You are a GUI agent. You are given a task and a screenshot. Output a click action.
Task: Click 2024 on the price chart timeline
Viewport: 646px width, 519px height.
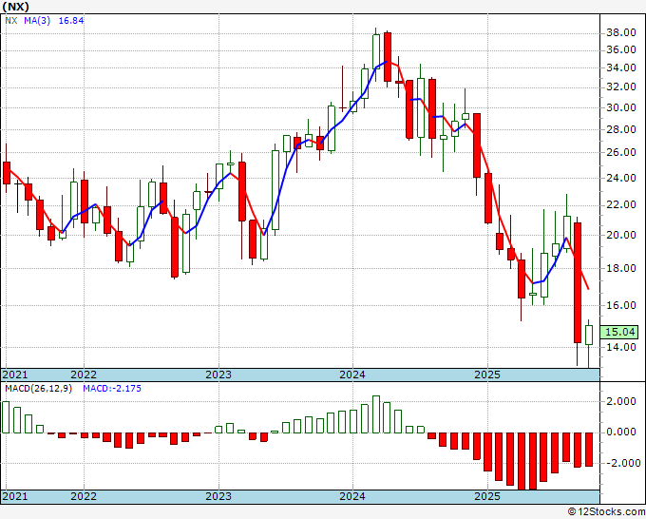(x=352, y=375)
